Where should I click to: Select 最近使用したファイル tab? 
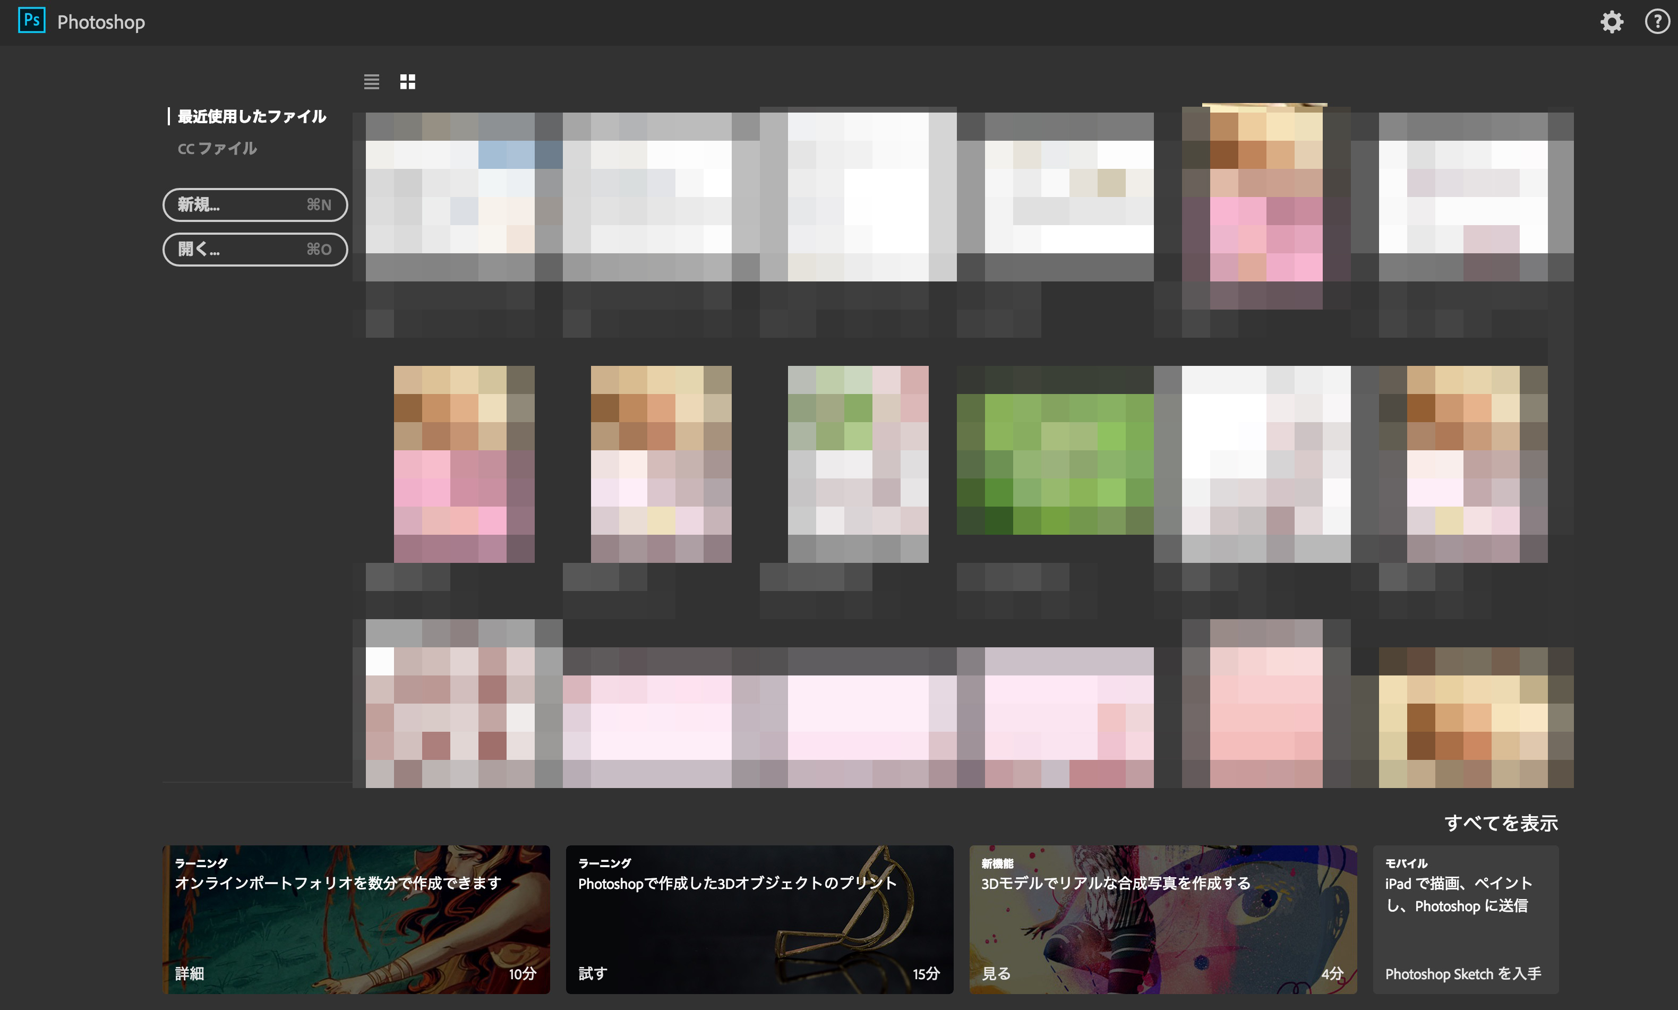click(252, 116)
